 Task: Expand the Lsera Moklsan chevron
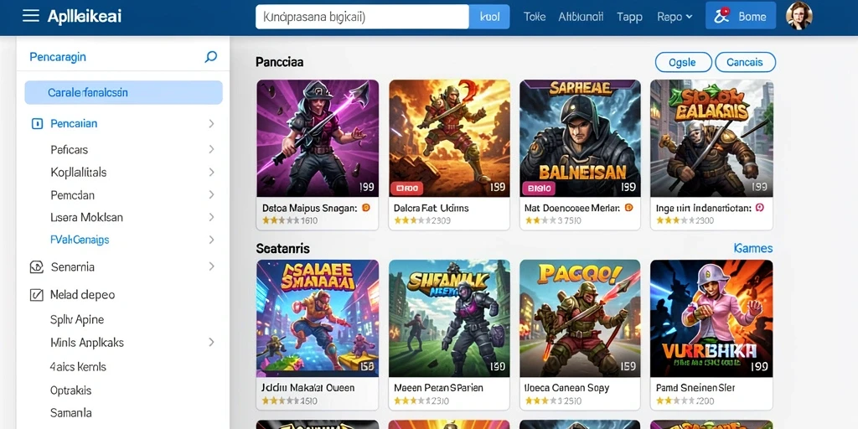(211, 217)
